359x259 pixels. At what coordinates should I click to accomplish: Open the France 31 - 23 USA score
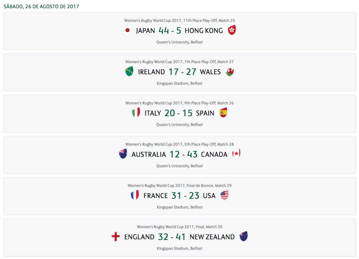pos(185,196)
